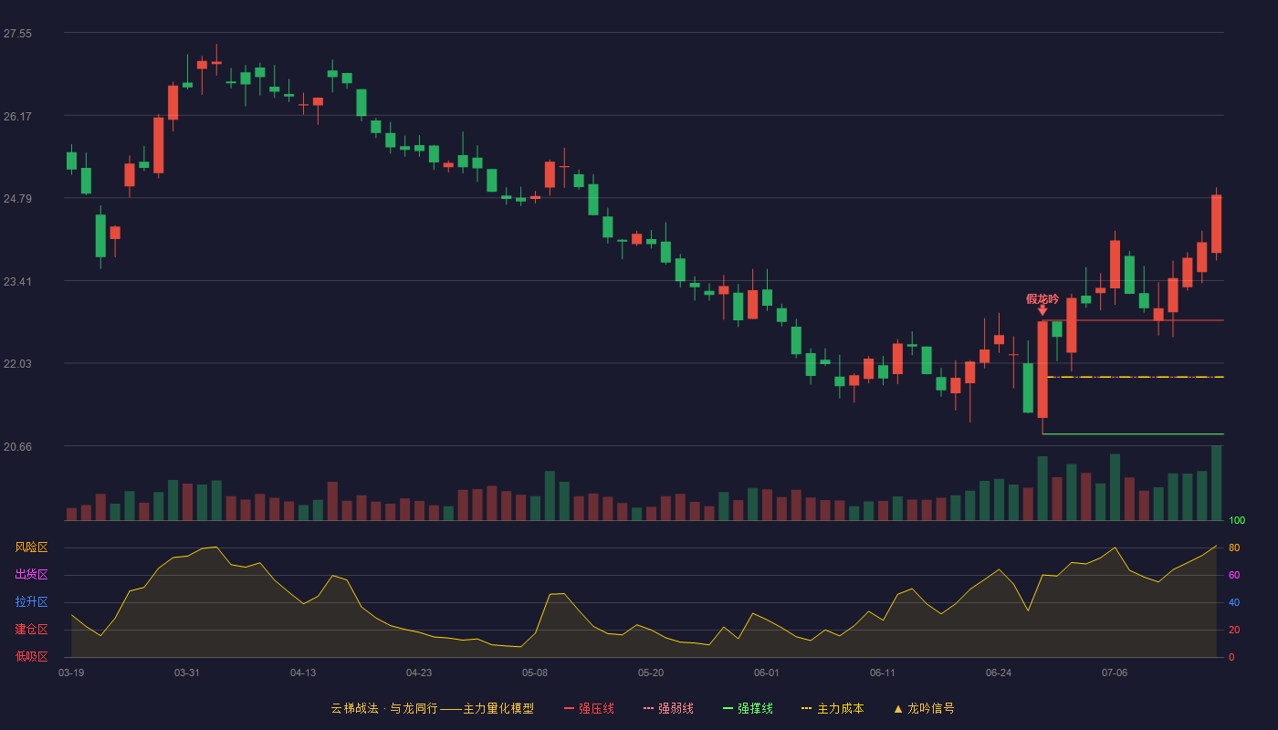This screenshot has height=730, width=1278.
Task: Click the 06-01 date axis label
Action: 767,673
